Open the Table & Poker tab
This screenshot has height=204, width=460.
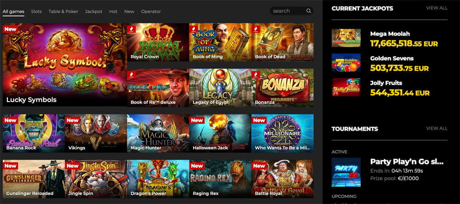(x=63, y=11)
